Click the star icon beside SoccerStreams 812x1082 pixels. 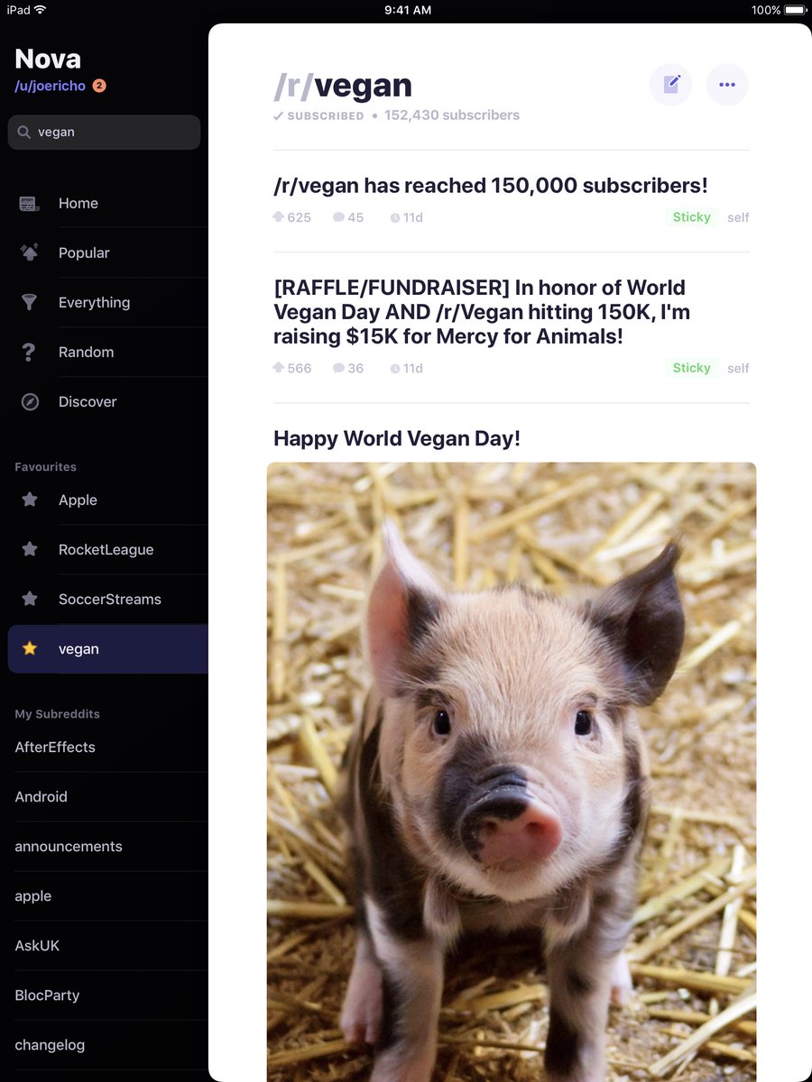[x=30, y=599]
